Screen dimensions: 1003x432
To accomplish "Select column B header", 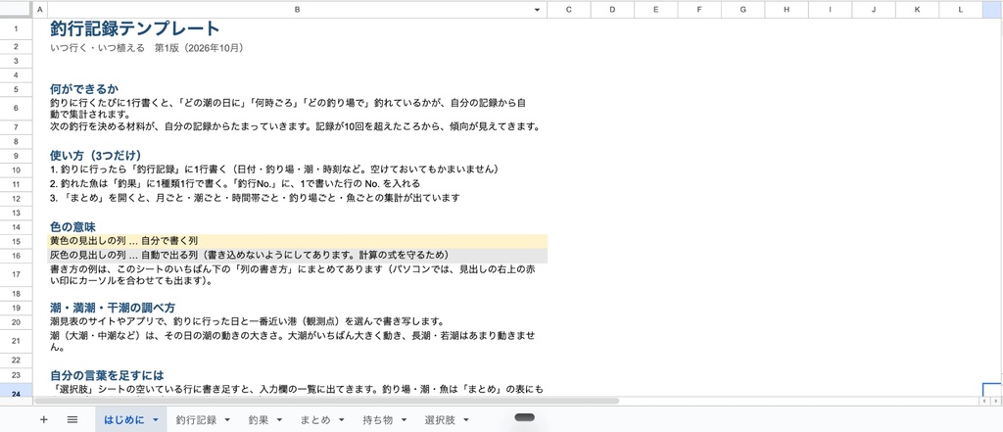I will pyautogui.click(x=298, y=10).
